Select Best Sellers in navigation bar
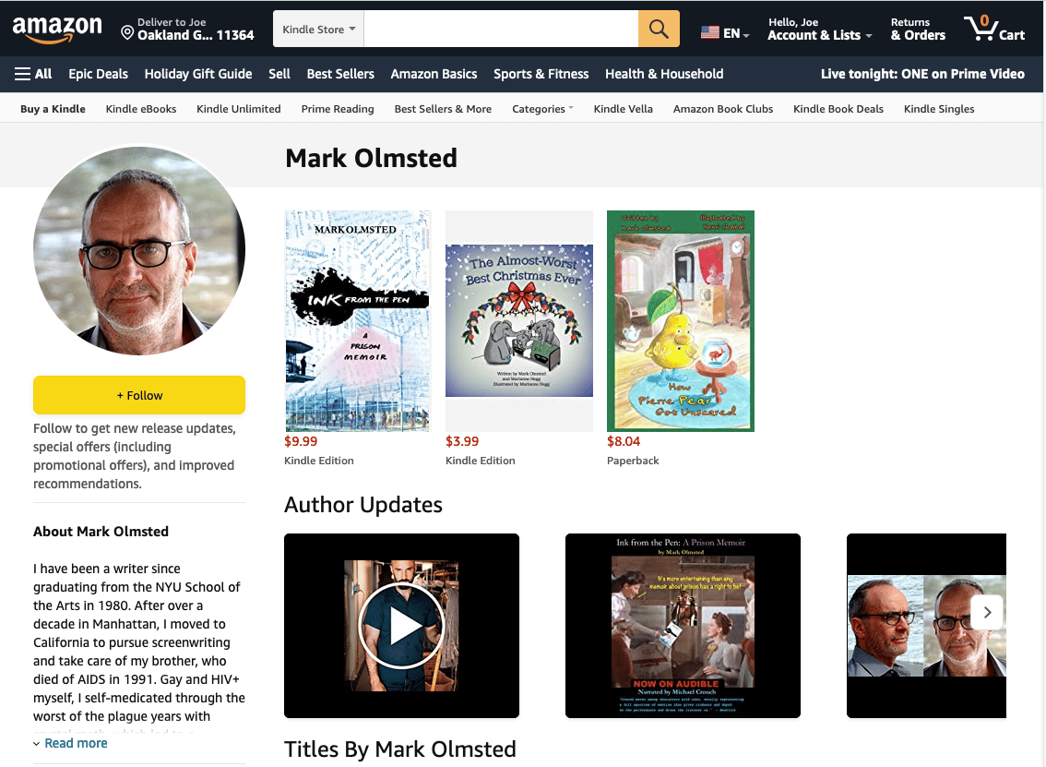The width and height of the screenshot is (1046, 767). coord(340,74)
